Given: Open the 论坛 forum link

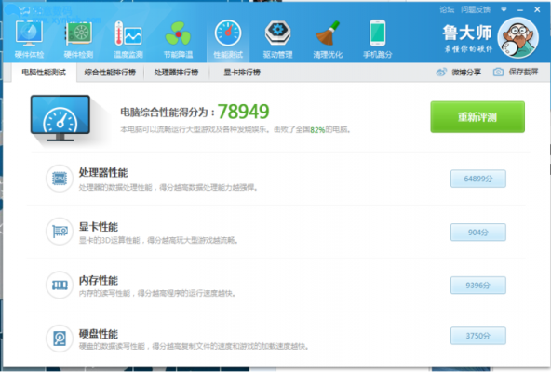Looking at the screenshot, I should pos(447,9).
